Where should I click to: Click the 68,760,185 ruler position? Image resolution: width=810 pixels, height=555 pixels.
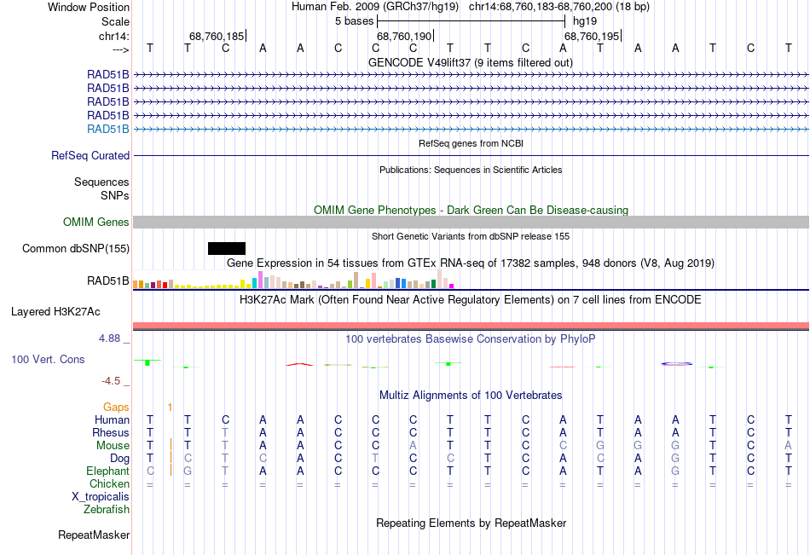coord(217,36)
